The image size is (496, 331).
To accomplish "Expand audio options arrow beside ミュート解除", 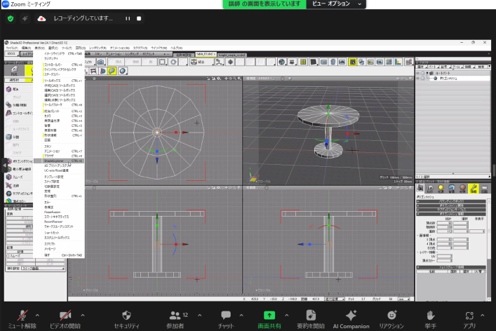I will [x=37, y=315].
